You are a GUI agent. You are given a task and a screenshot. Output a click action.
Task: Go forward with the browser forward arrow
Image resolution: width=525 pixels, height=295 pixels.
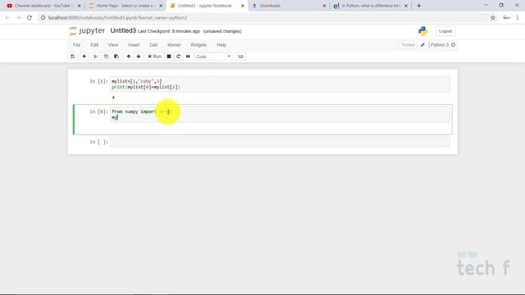pos(18,18)
